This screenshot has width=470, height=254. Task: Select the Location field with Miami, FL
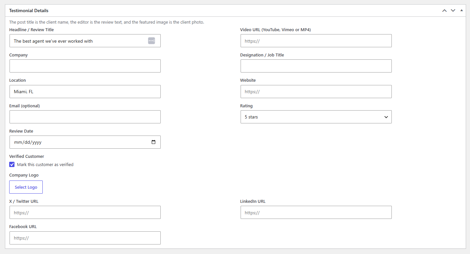click(x=85, y=92)
